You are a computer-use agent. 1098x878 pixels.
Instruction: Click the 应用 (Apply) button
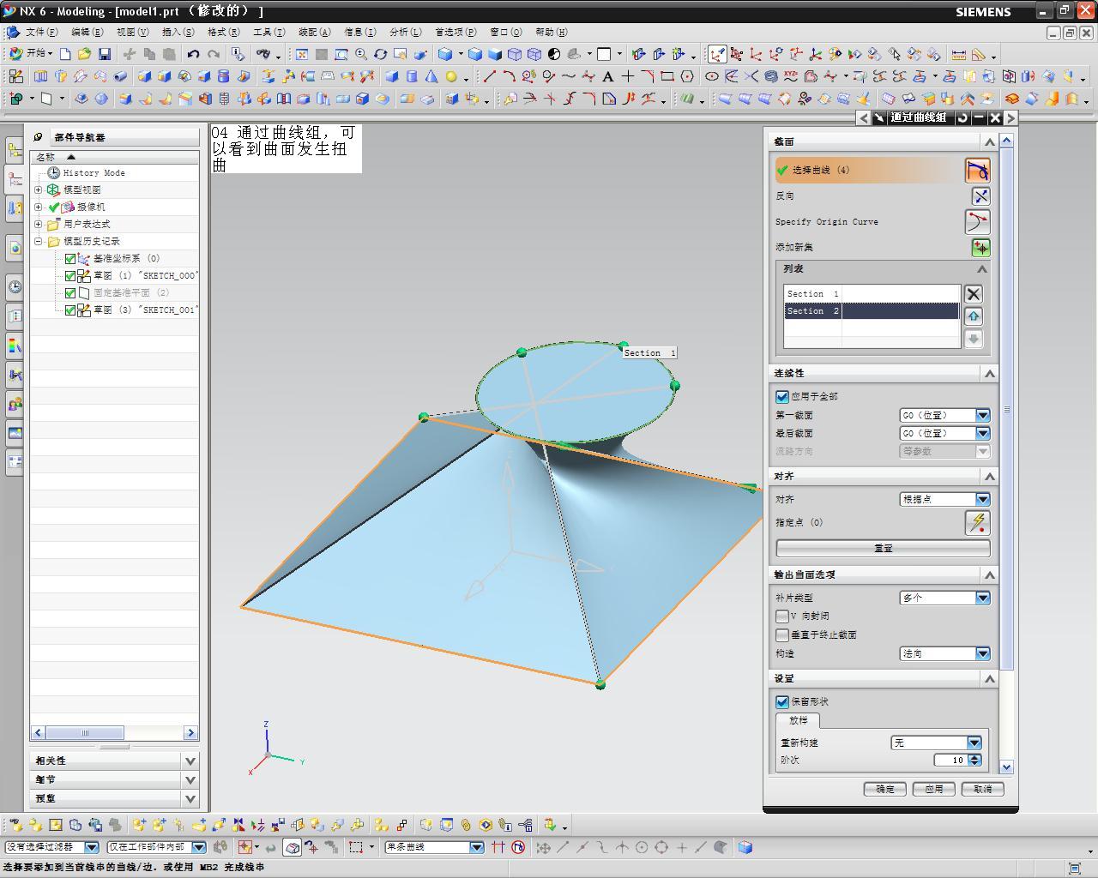[933, 790]
